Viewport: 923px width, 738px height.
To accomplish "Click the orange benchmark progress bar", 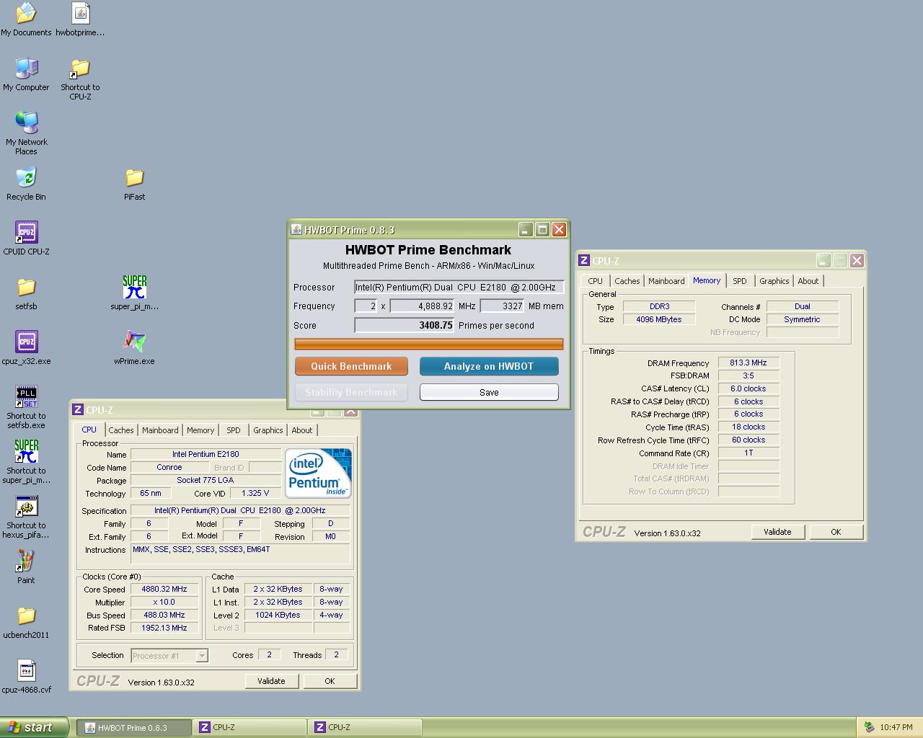I will (x=429, y=344).
